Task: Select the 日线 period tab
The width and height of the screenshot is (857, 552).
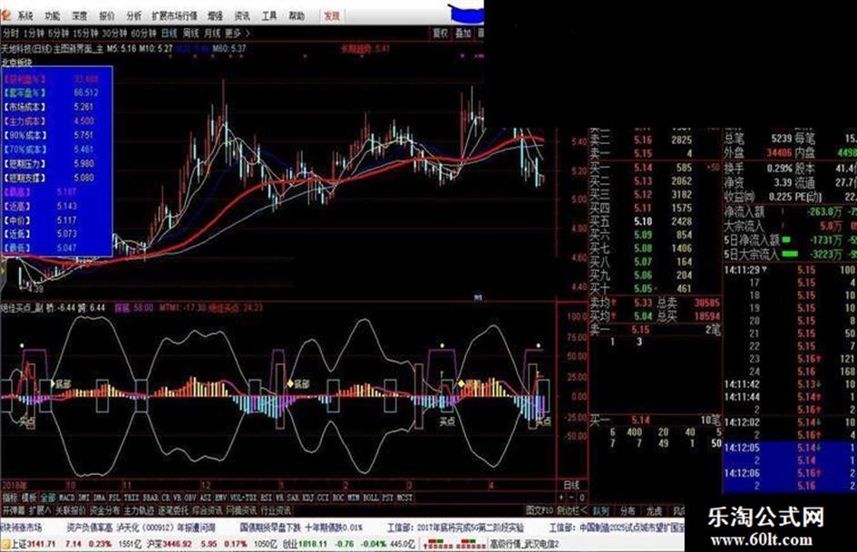Action: pos(170,34)
